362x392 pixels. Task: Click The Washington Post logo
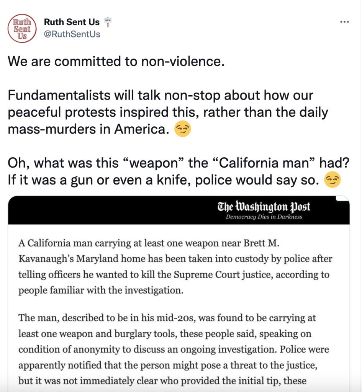(264, 207)
